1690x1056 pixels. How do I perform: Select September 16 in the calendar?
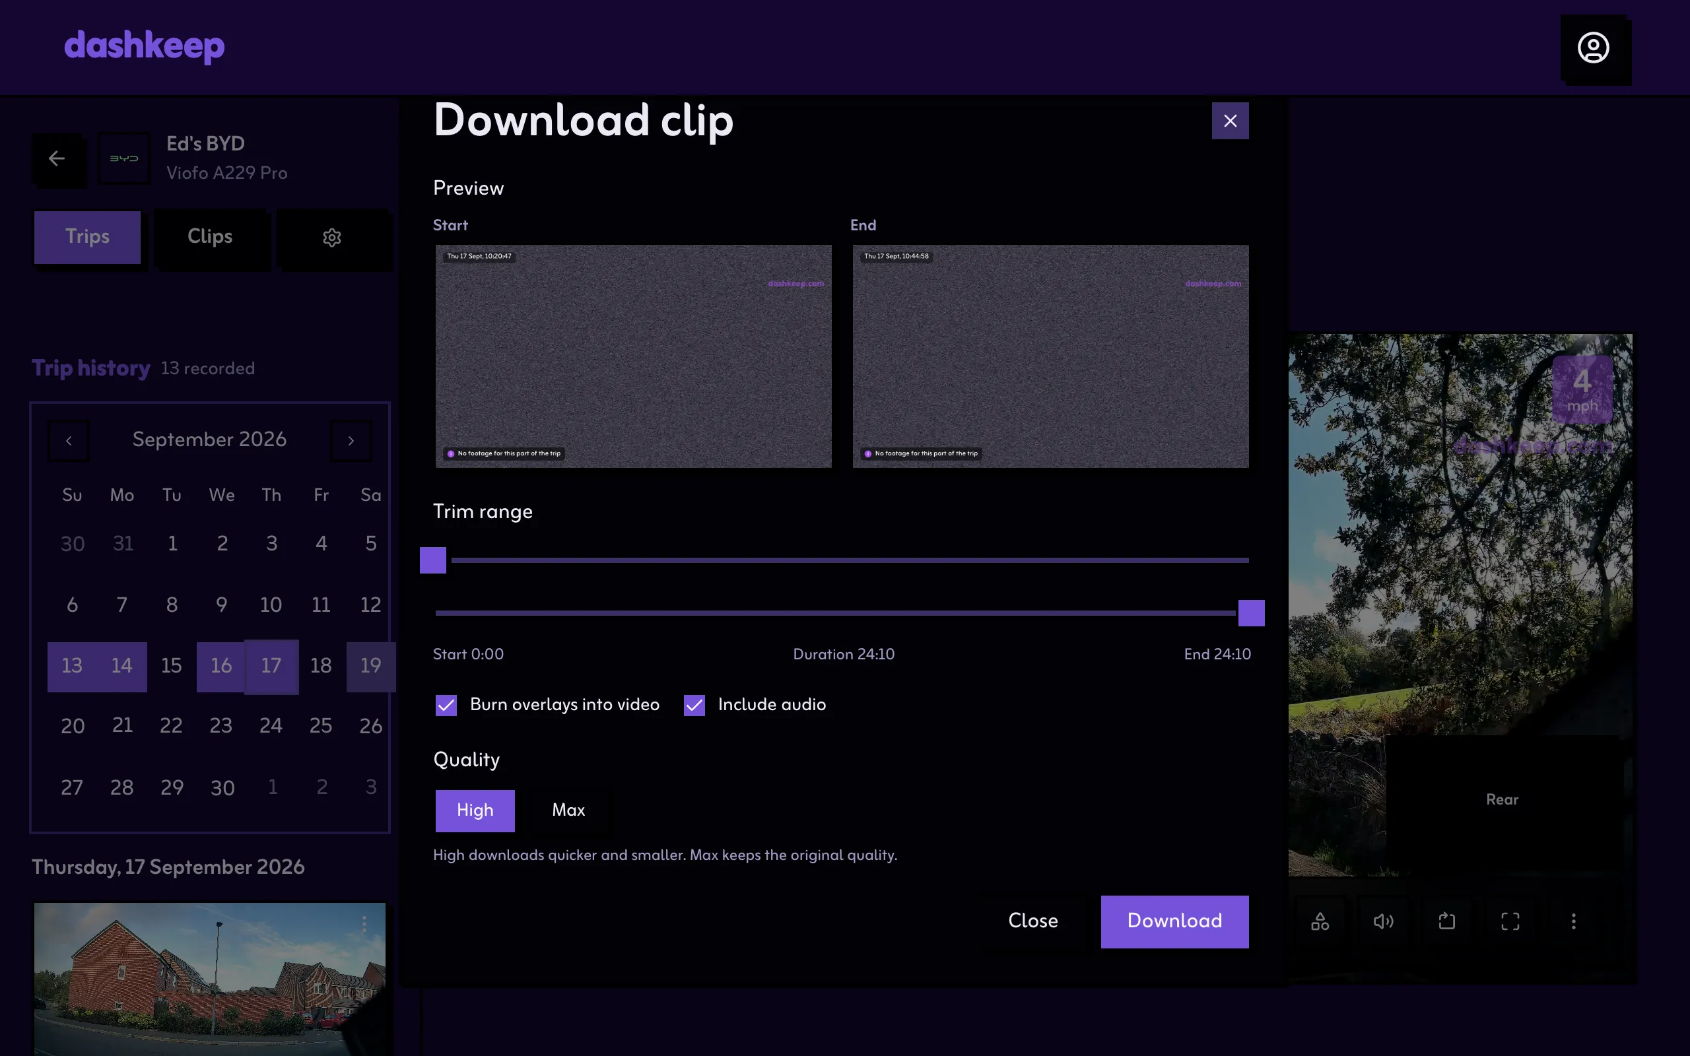click(x=221, y=667)
